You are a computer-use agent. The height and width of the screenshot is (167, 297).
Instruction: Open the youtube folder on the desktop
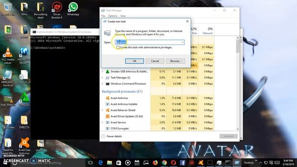pos(40,145)
